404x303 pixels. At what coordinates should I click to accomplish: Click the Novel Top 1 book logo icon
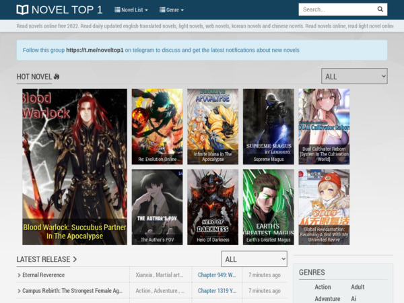click(x=22, y=10)
